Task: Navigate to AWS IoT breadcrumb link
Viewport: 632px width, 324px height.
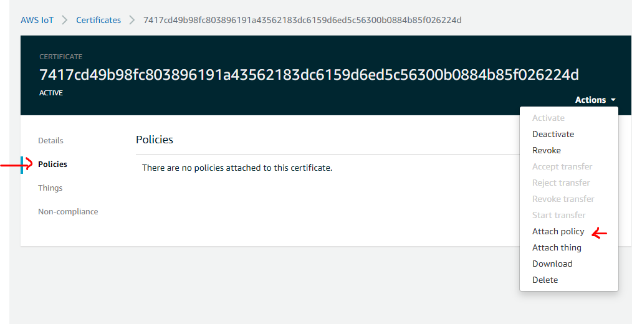Action: 37,20
